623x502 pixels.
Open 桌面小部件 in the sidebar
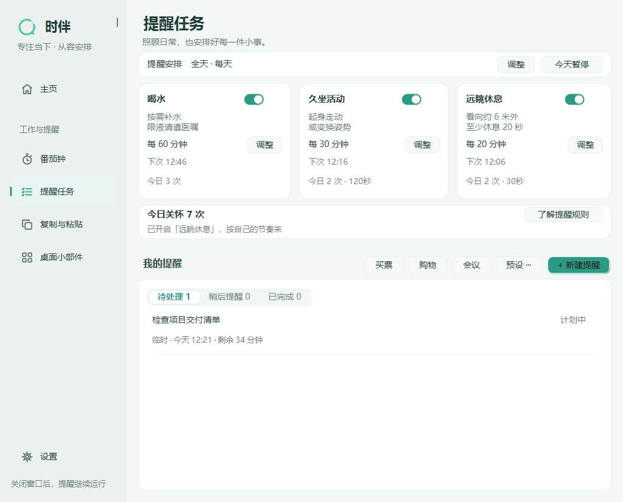tap(63, 258)
